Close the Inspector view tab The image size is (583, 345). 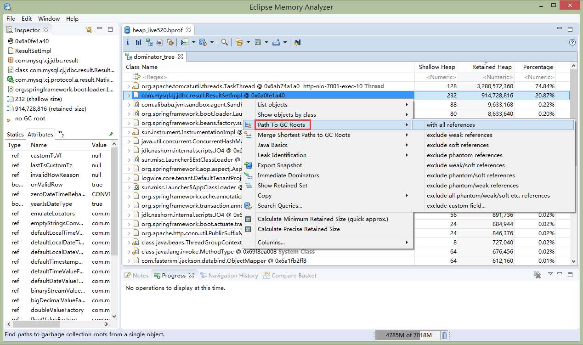pyautogui.click(x=46, y=30)
